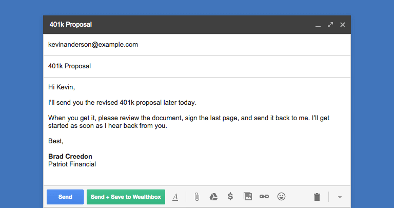
Task: Insert a file from Google Drive
Action: (213, 197)
